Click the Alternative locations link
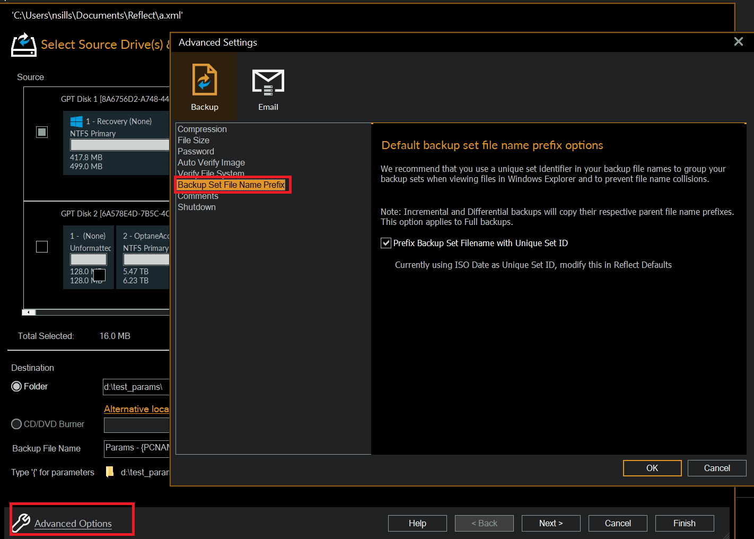Screen dimensions: 754x539 click(136, 408)
